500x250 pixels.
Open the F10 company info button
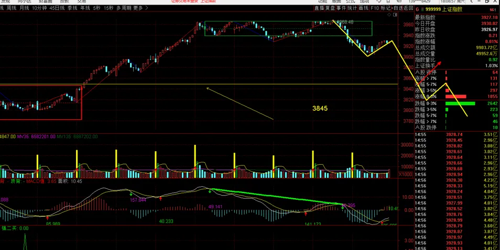375,8
